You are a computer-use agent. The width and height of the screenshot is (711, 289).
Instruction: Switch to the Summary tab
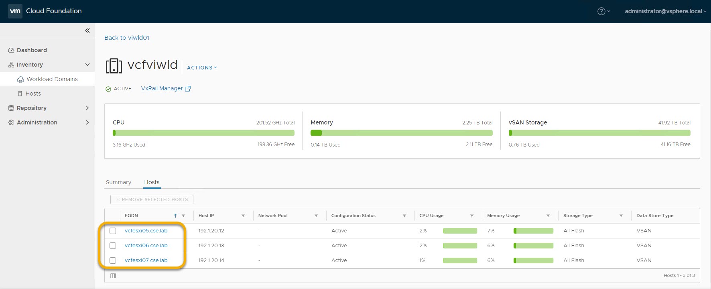118,182
